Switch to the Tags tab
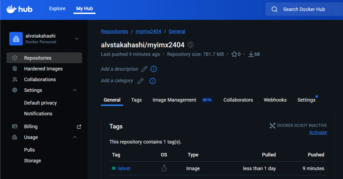The width and height of the screenshot is (343, 179). 136,100
